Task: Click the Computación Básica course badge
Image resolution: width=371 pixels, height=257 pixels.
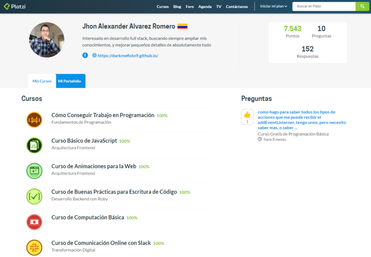Action: (34, 222)
